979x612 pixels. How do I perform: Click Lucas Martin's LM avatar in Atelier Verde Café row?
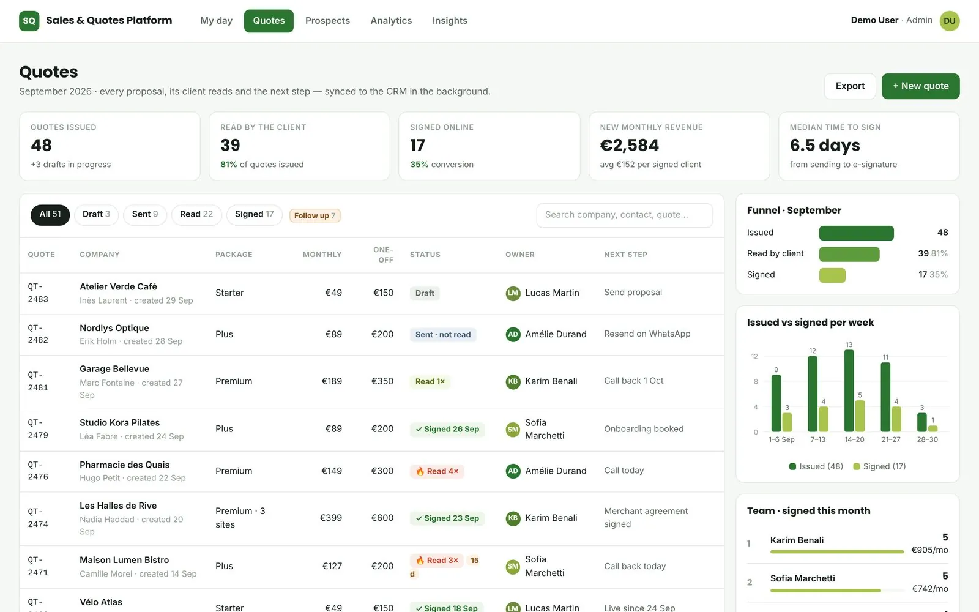click(x=513, y=293)
